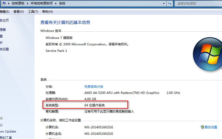Select the MS-20140526KZGE value beside 计算机全名
Image resolution: width=222 pixels, height=139 pixels.
99,134
